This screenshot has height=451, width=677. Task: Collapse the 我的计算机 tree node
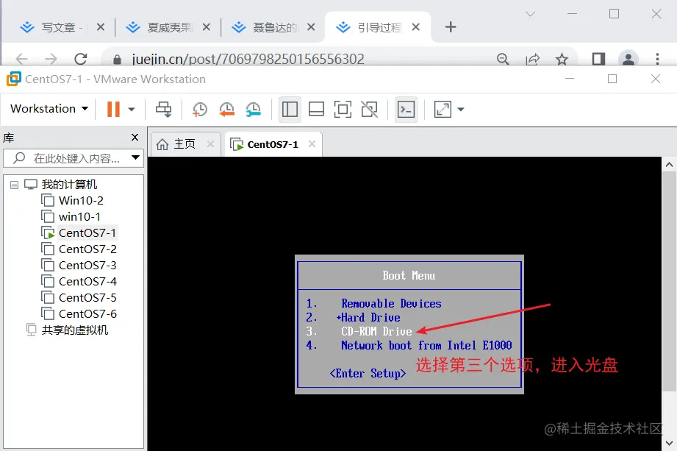pyautogui.click(x=14, y=185)
